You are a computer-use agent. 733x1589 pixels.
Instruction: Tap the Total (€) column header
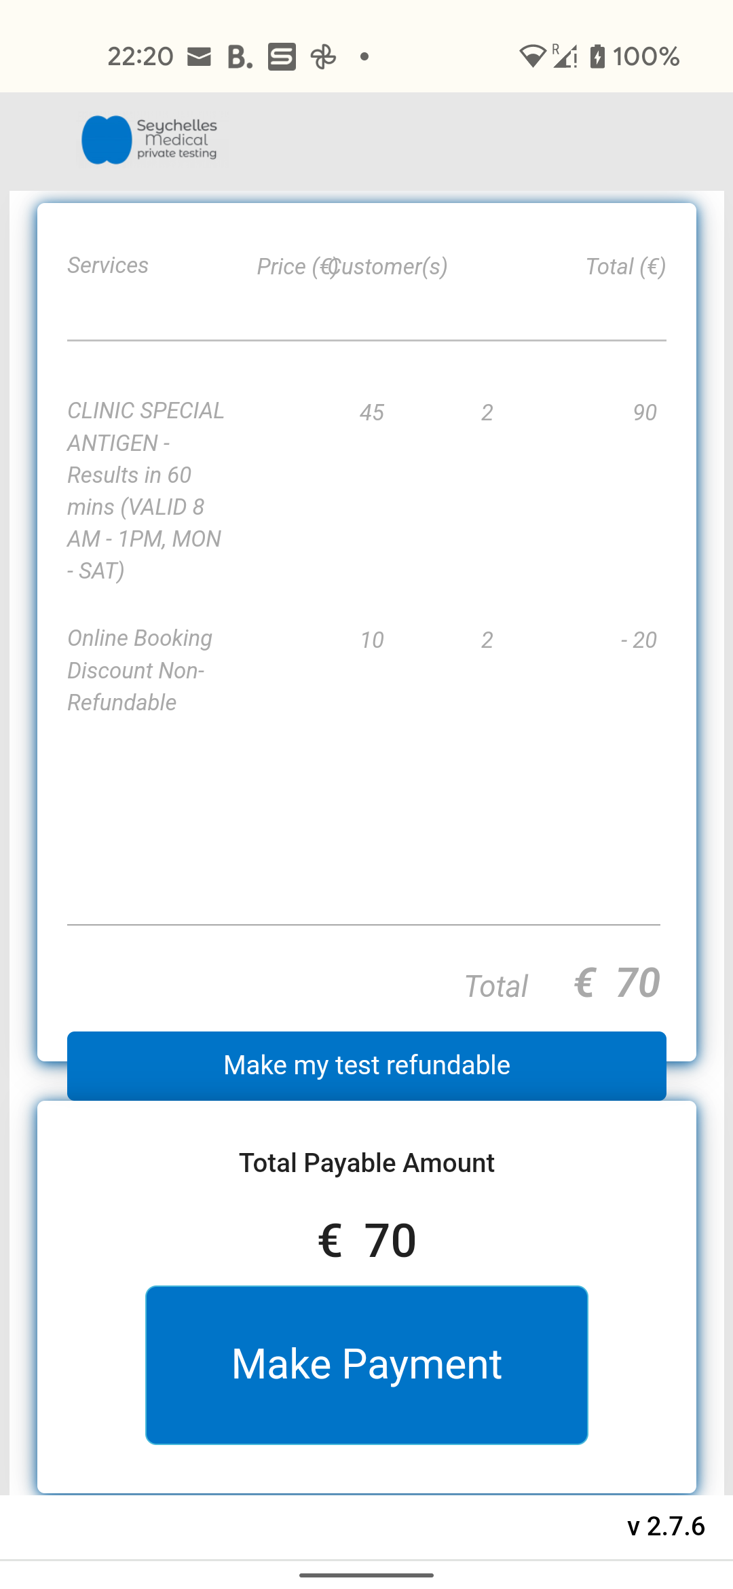625,267
